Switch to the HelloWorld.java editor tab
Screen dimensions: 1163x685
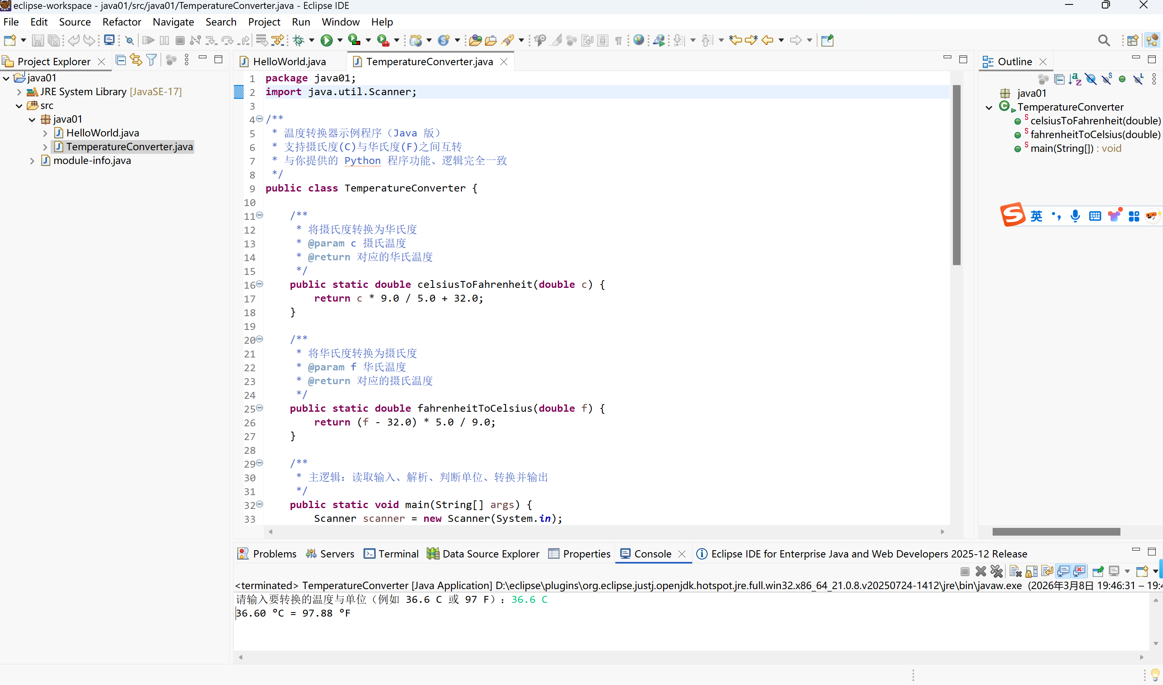[289, 62]
